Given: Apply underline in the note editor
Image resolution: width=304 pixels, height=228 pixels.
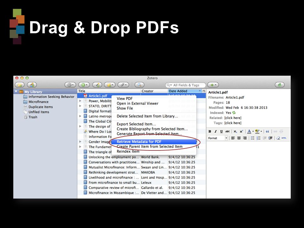Looking at the screenshot, I should [x=221, y=131].
